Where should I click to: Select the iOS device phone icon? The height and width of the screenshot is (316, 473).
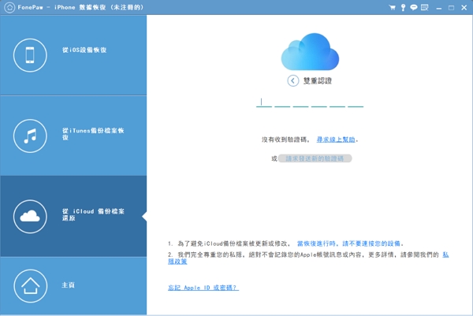[x=30, y=55]
